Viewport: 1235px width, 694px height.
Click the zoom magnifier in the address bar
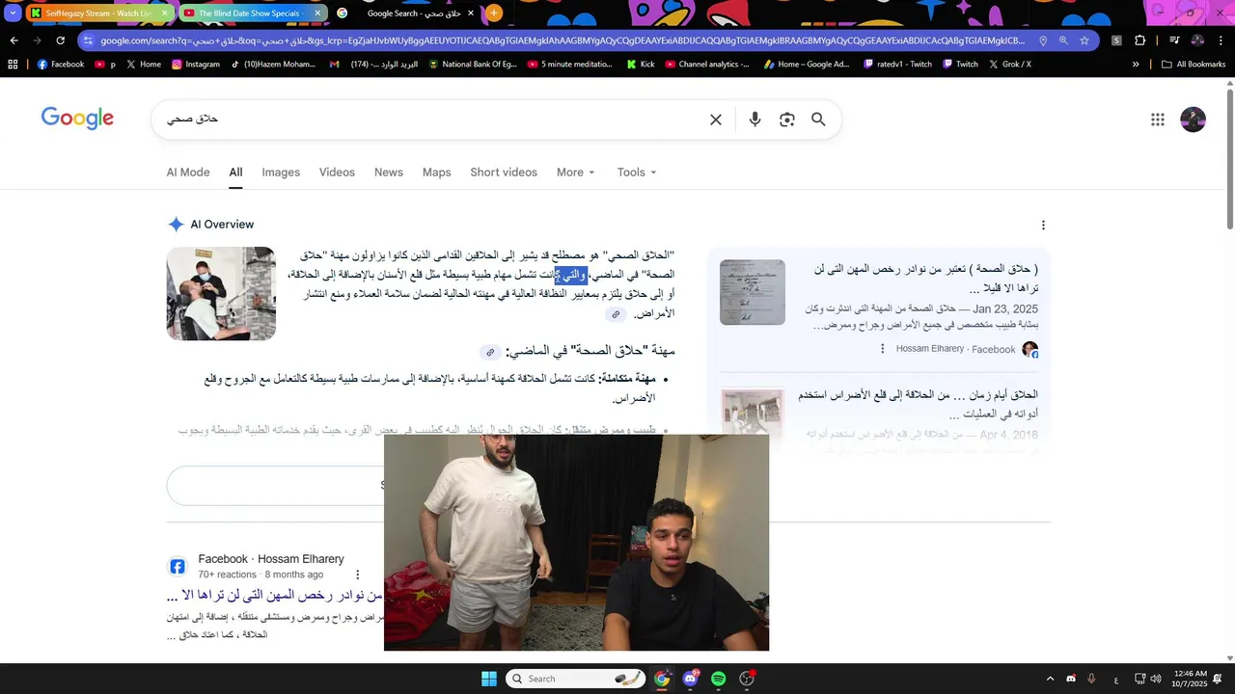tap(1063, 40)
